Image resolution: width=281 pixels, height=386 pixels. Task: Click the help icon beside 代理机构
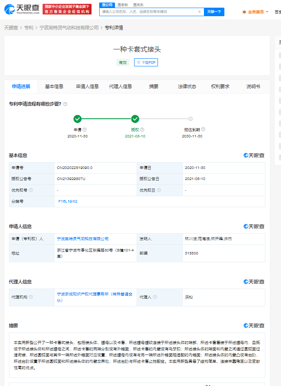31,297
